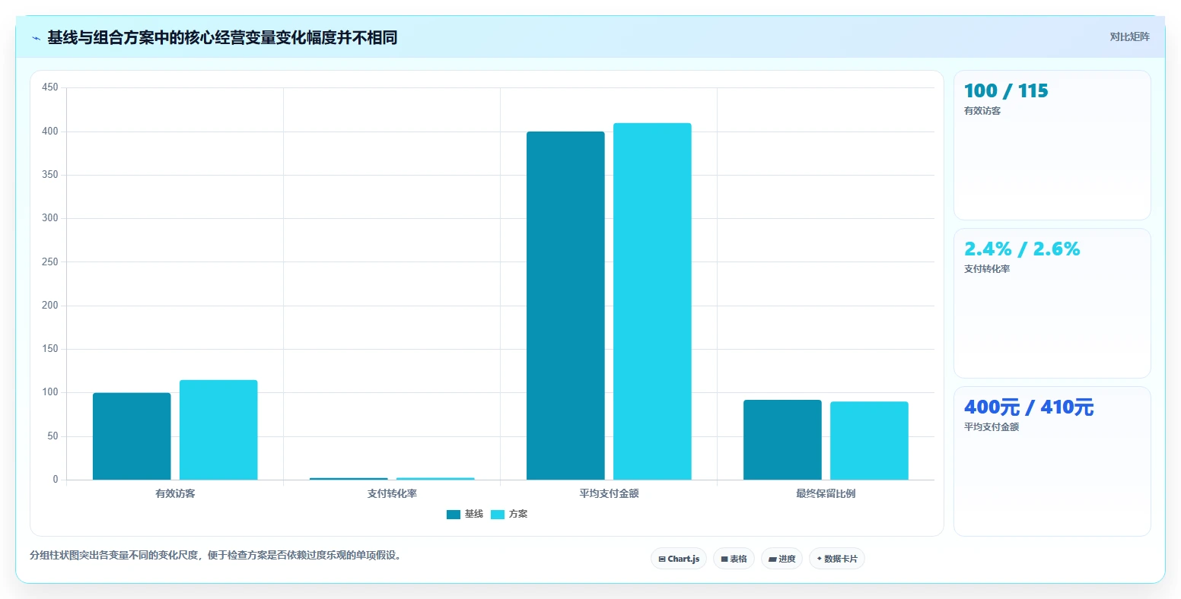Click the 100 / 115 有效访客 card
This screenshot has width=1181, height=599.
coord(1052,145)
